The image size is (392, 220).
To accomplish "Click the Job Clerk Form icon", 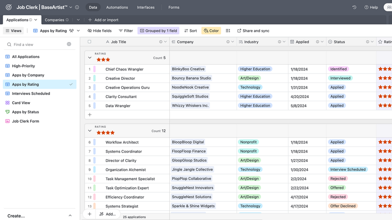I will click(7, 121).
